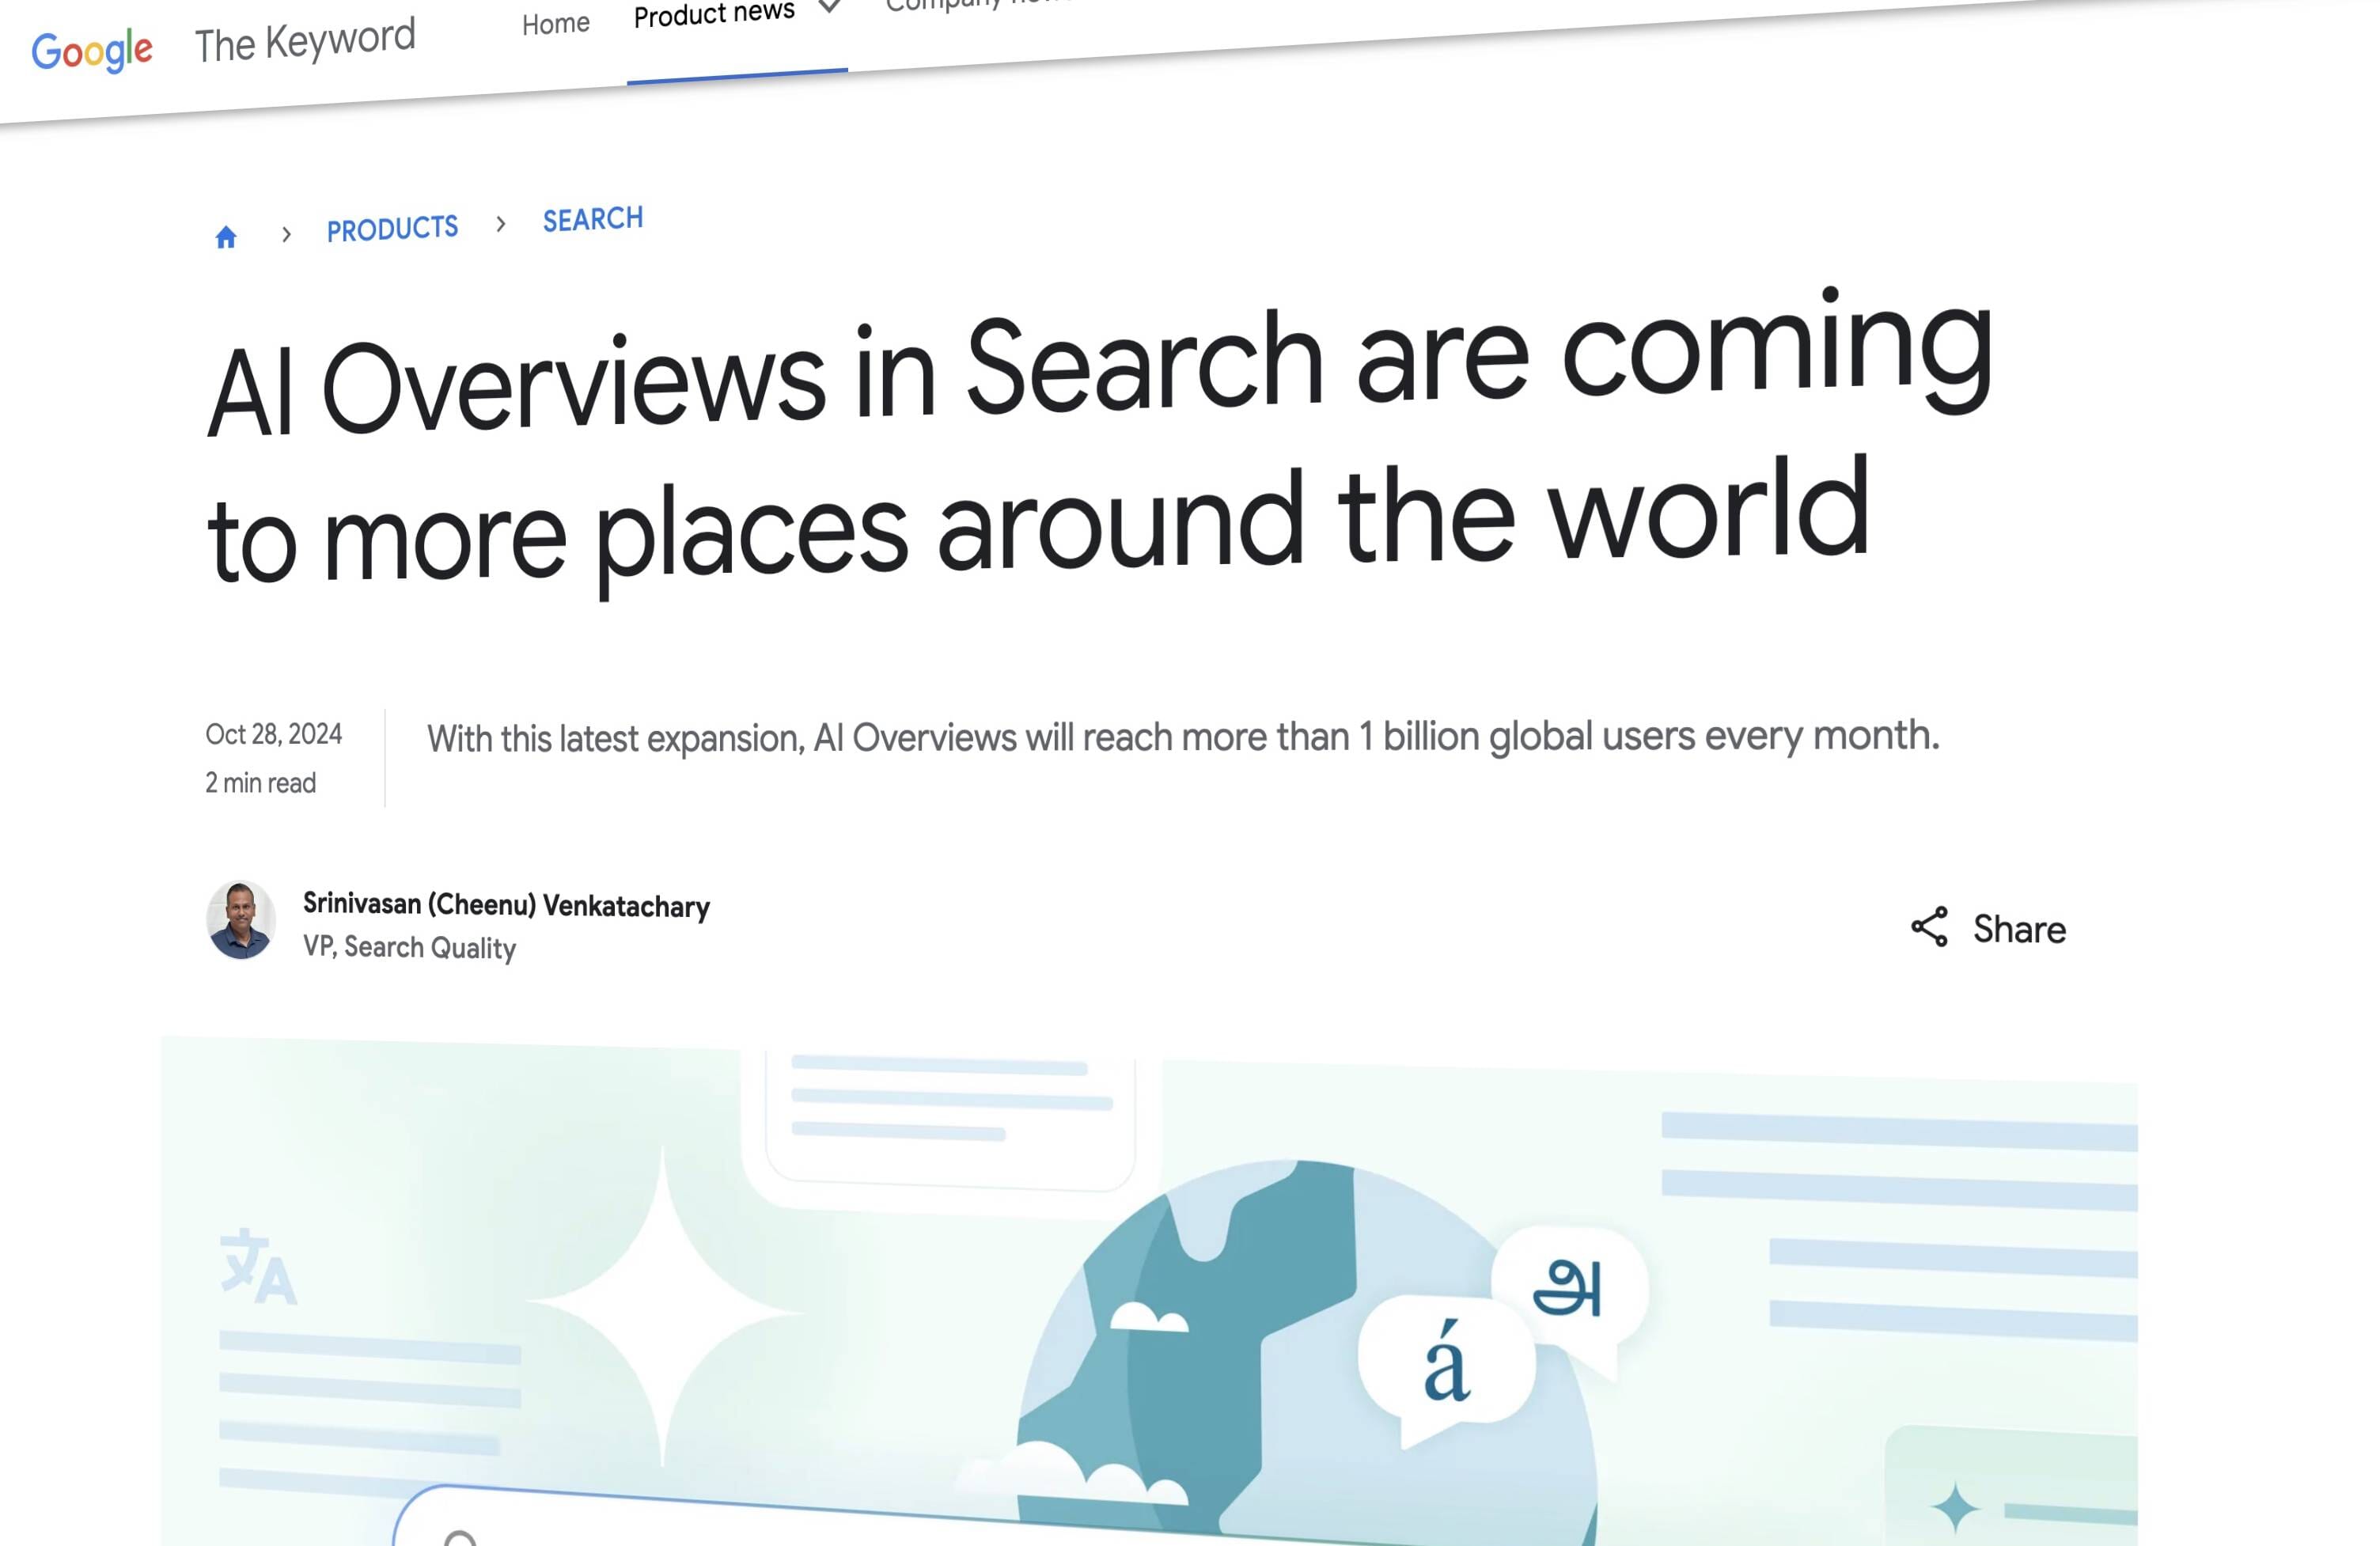Image resolution: width=2380 pixels, height=1546 pixels.
Task: Open the Product news menu
Action: click(x=714, y=14)
